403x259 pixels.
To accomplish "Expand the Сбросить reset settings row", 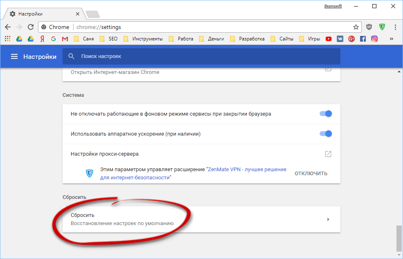I will click(201, 219).
